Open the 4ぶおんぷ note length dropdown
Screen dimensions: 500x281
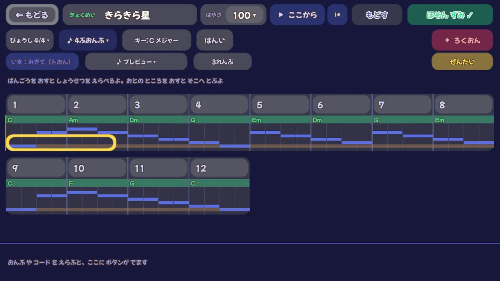pos(88,40)
